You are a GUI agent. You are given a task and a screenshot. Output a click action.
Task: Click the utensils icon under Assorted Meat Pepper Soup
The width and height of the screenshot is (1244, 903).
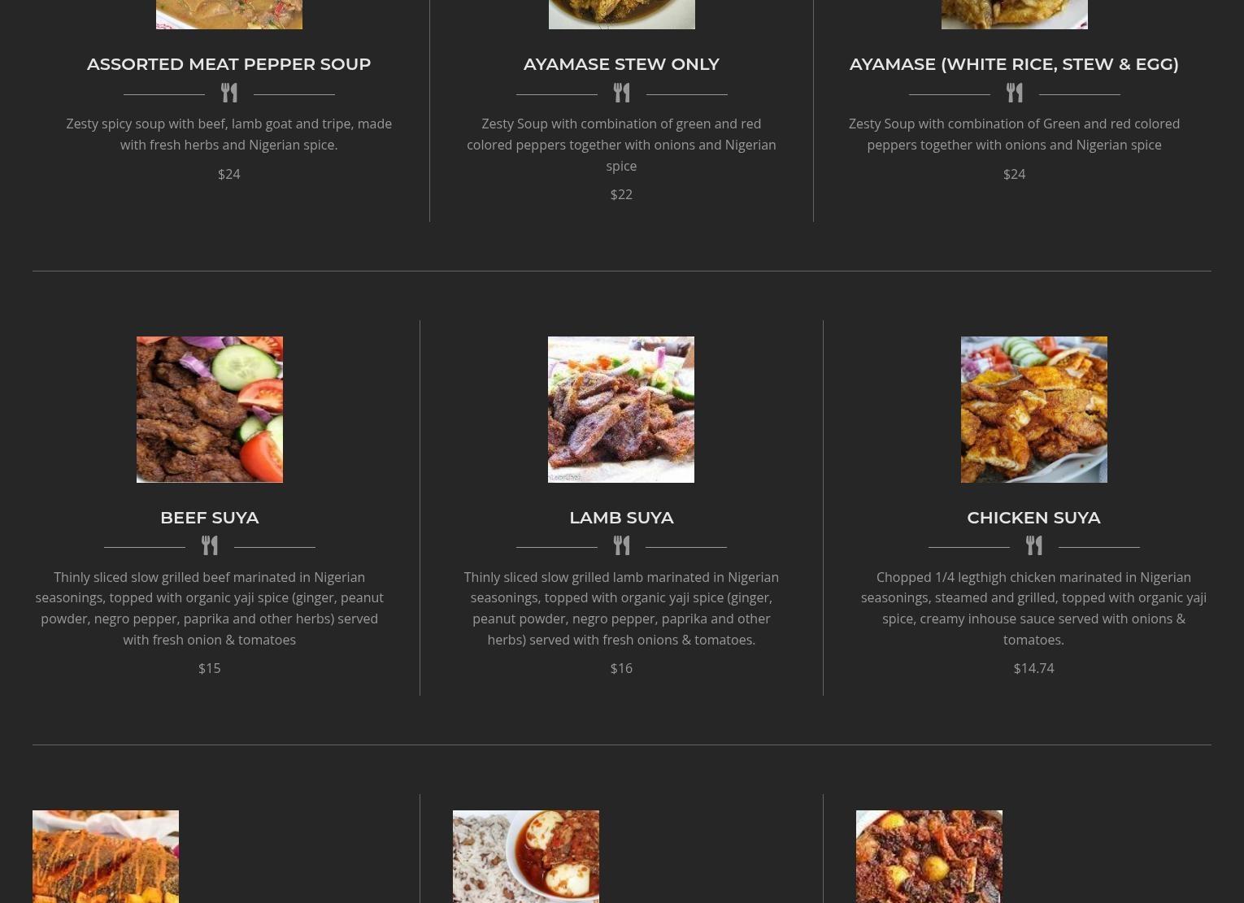[229, 93]
